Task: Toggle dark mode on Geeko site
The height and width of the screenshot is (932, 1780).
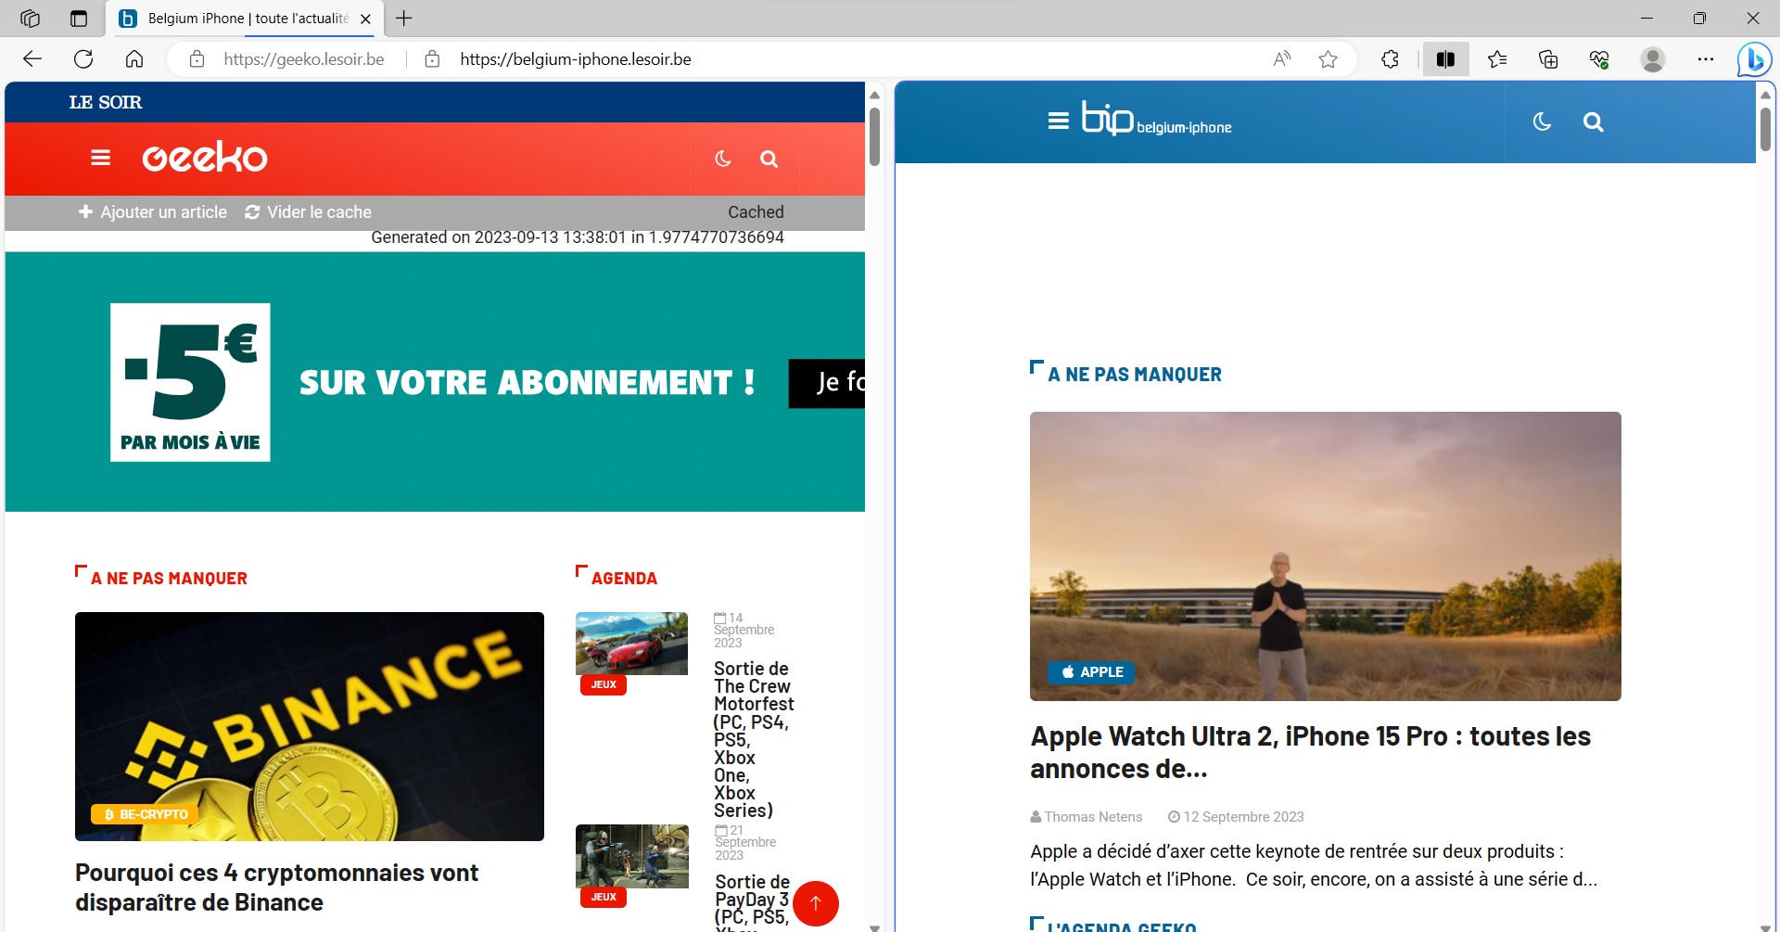Action: click(723, 159)
